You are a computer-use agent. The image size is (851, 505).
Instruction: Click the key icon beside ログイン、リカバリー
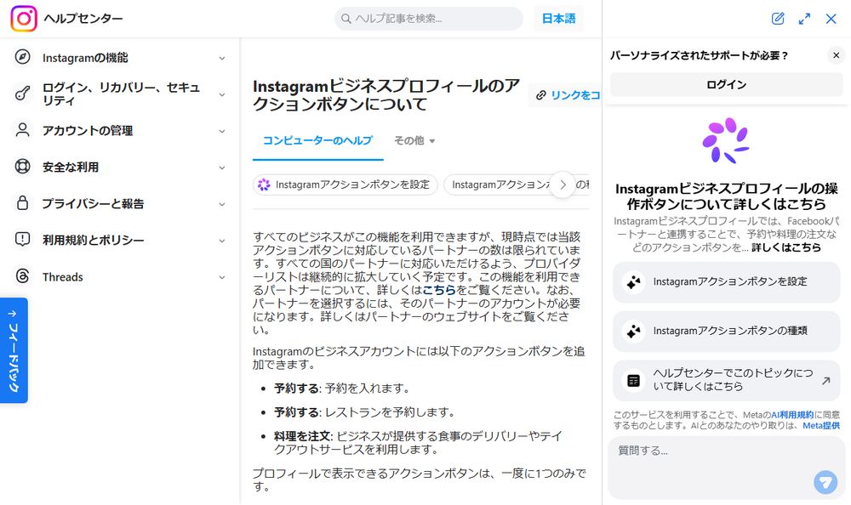(22, 94)
